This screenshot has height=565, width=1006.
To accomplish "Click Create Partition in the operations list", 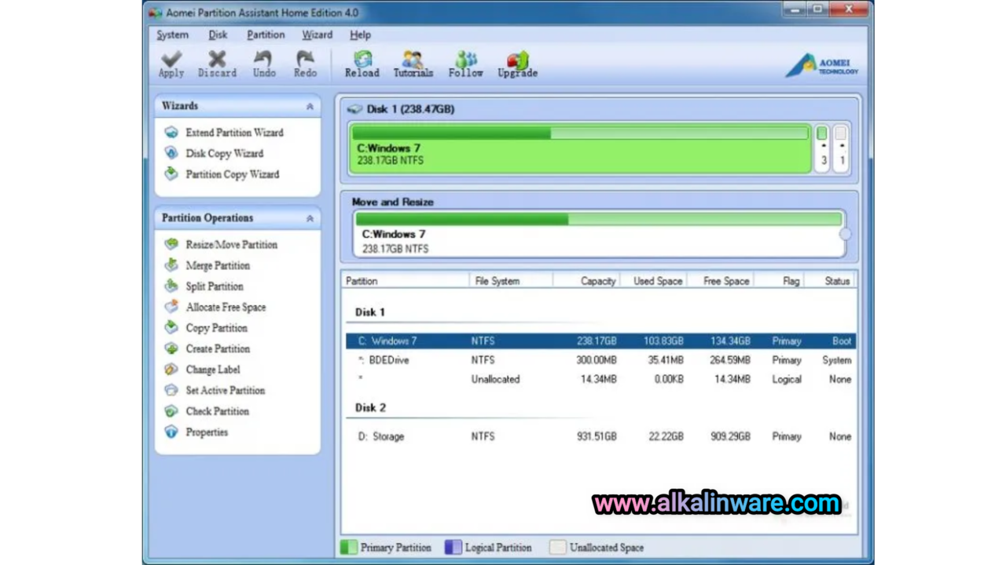I will pos(218,348).
